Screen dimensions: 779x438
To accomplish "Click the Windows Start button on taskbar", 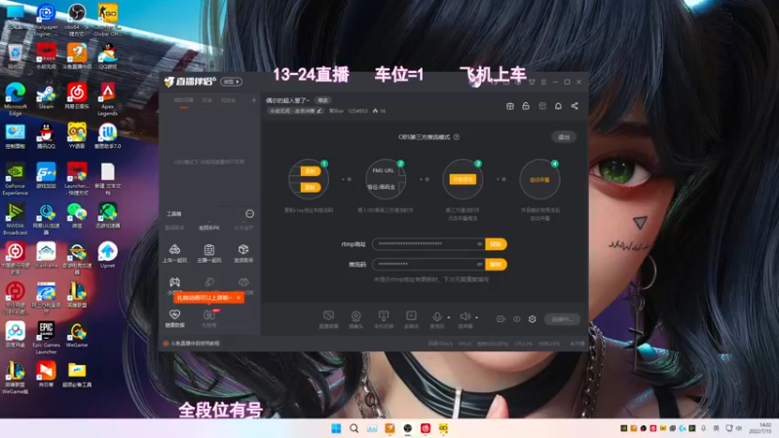I will tap(336, 428).
